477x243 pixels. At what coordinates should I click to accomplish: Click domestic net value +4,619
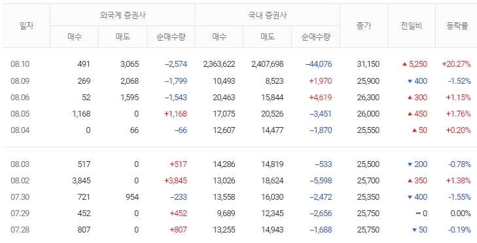(x=321, y=98)
